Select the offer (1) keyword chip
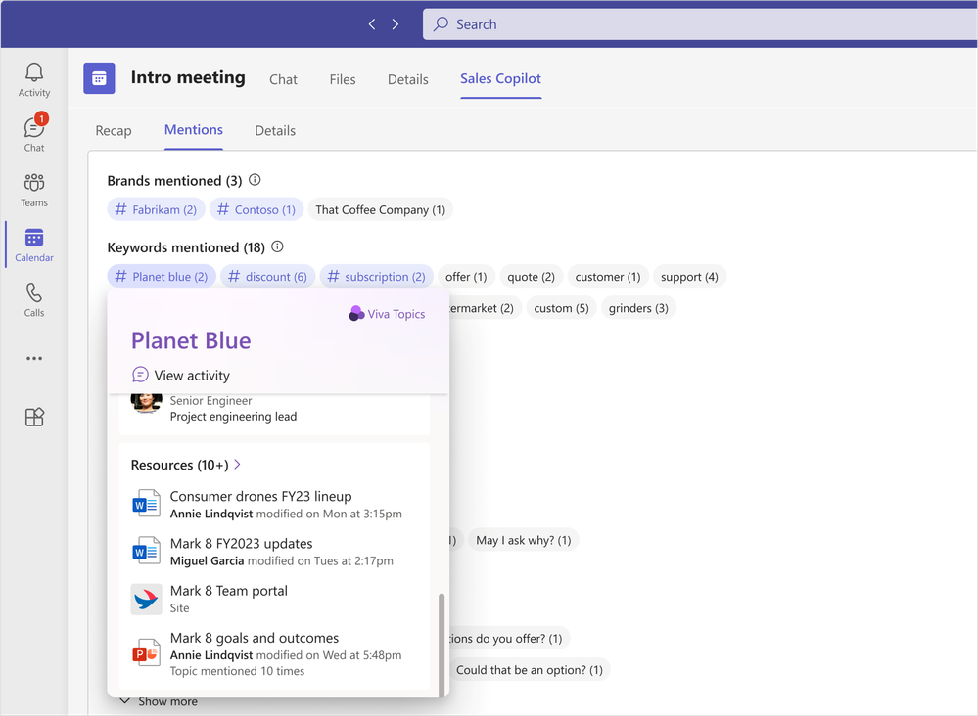This screenshot has height=716, width=978. [466, 276]
